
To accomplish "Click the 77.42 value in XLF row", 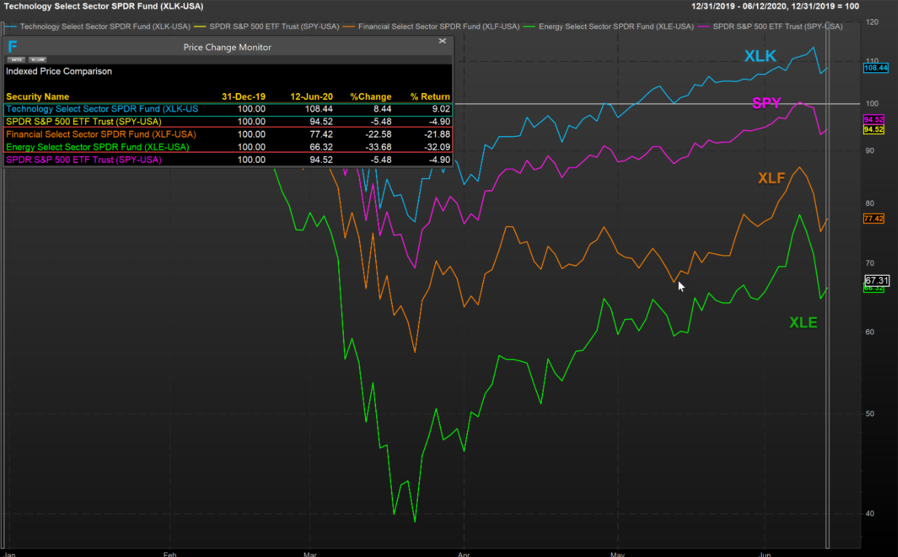I will [x=321, y=134].
